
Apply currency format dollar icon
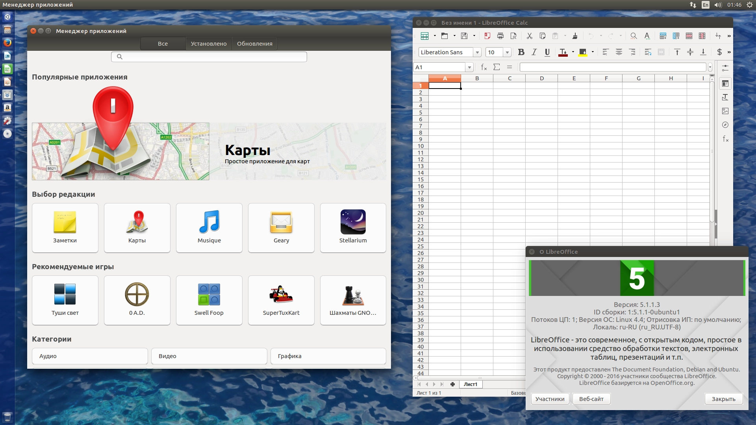pos(719,52)
